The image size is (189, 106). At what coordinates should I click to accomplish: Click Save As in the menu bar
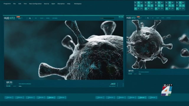46,4
